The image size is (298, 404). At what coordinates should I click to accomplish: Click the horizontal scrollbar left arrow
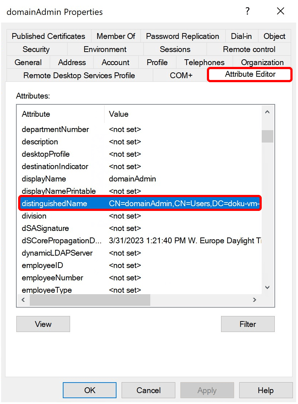click(x=23, y=300)
